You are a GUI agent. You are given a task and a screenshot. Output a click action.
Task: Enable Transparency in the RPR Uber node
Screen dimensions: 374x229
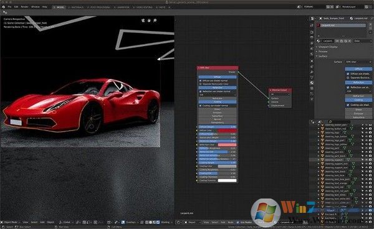[x=218, y=123]
